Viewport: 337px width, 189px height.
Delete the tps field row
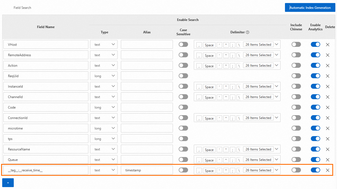[x=328, y=139]
